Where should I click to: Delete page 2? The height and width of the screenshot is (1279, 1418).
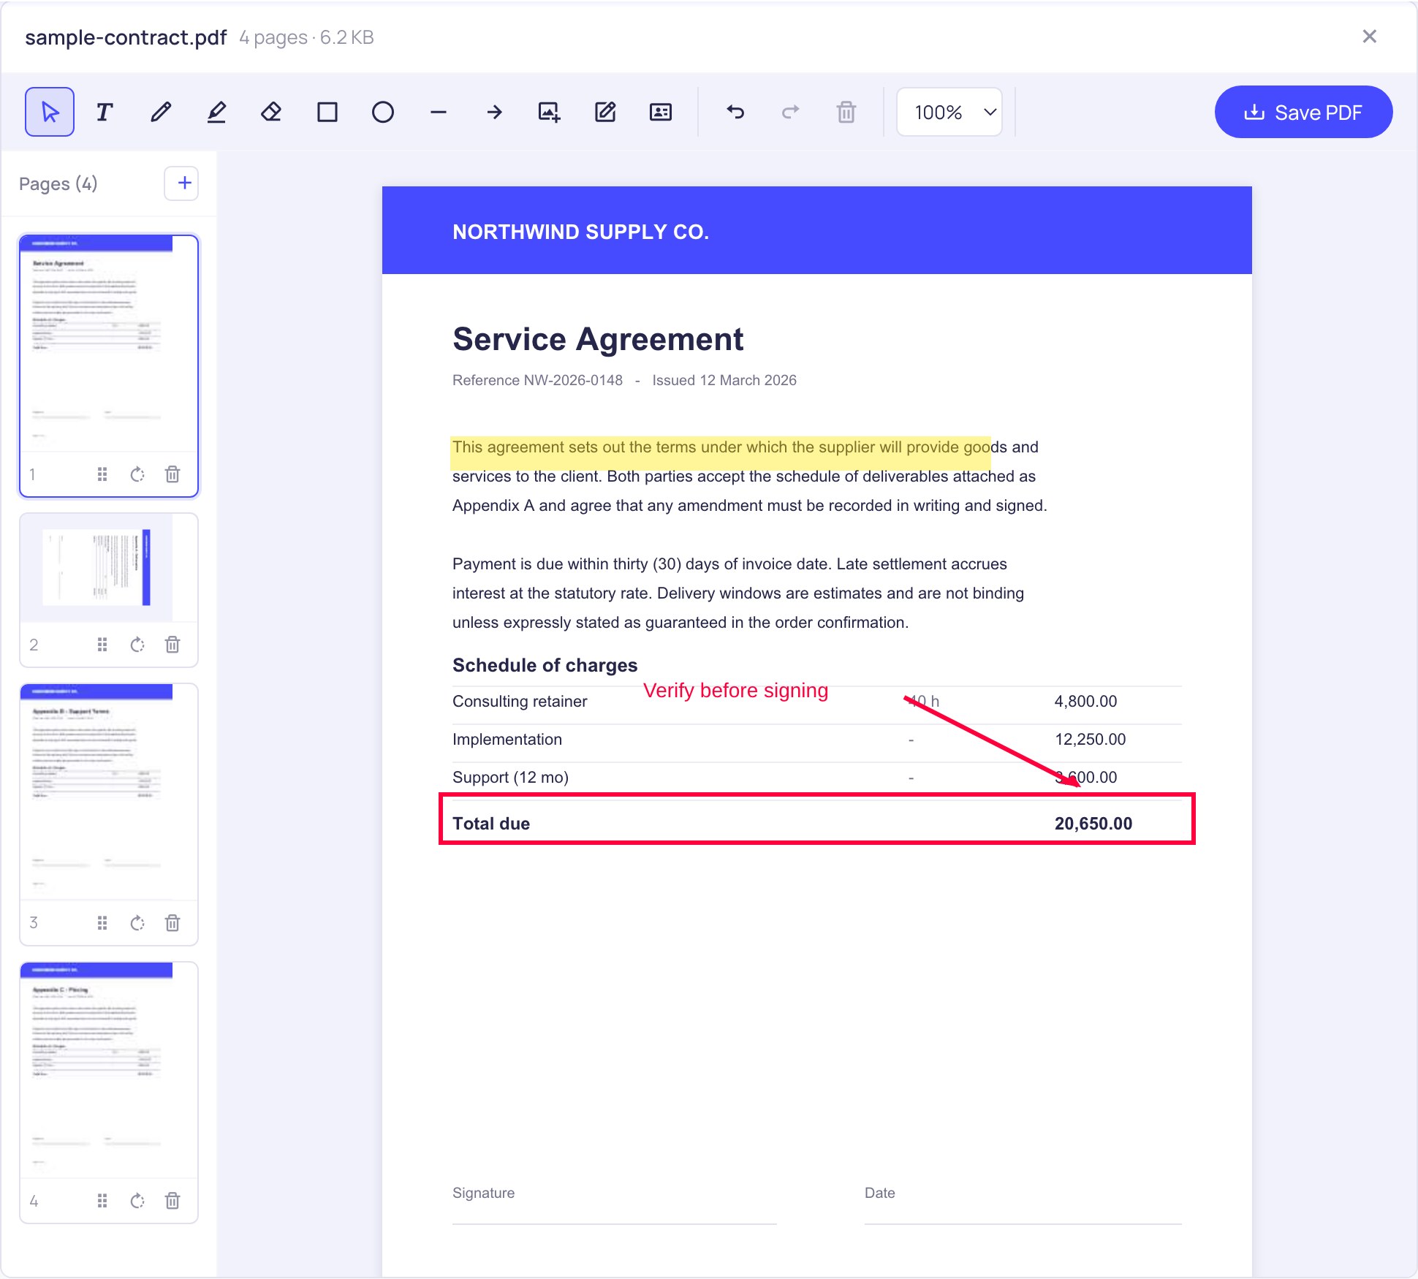click(x=172, y=645)
